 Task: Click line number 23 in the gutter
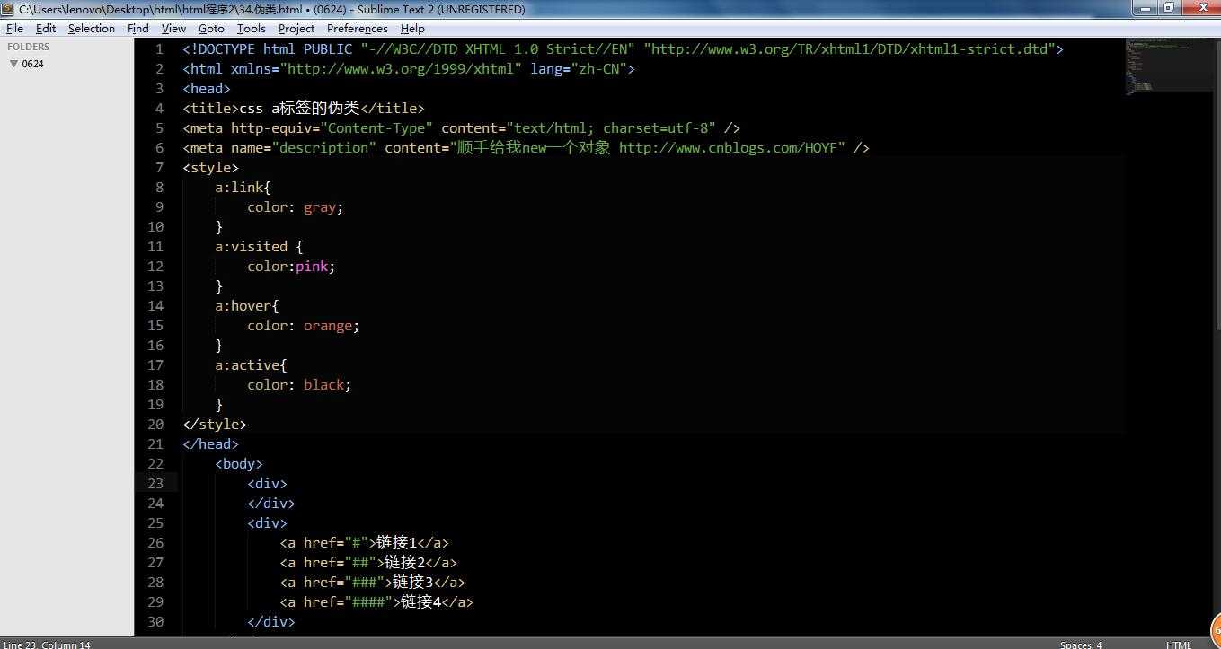pyautogui.click(x=155, y=484)
